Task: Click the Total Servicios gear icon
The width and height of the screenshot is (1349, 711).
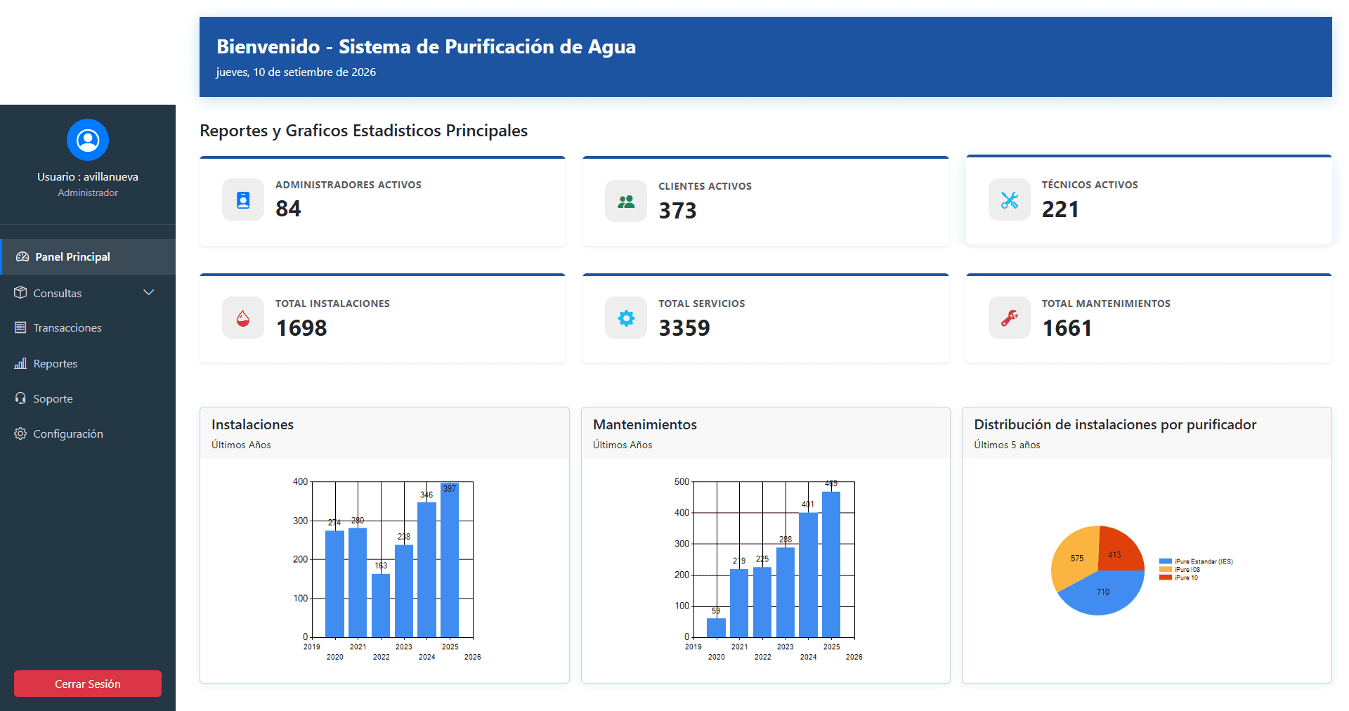Action: tap(626, 318)
